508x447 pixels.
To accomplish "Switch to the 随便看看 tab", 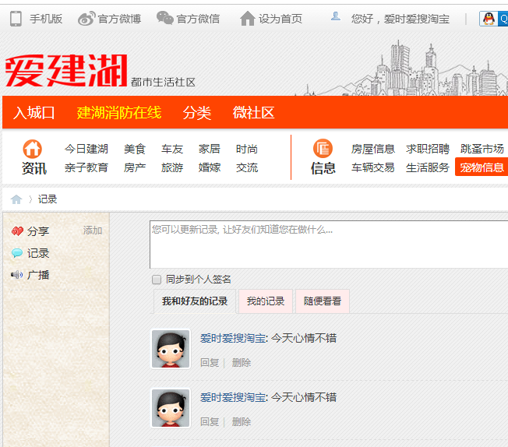I will [x=323, y=301].
